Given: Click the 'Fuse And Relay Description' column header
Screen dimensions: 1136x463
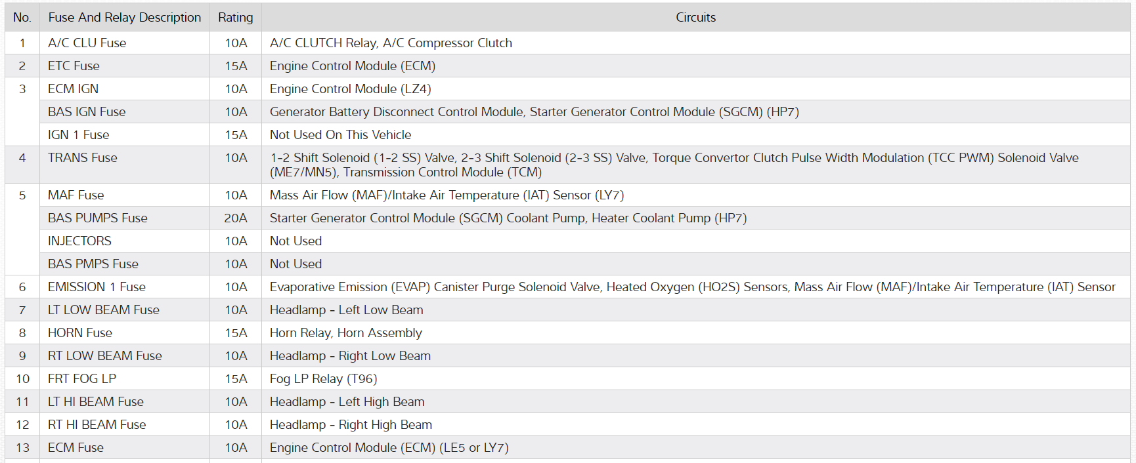Looking at the screenshot, I should [x=124, y=18].
